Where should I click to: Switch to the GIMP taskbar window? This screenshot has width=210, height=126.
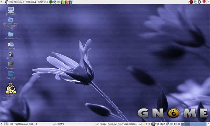[73, 124]
